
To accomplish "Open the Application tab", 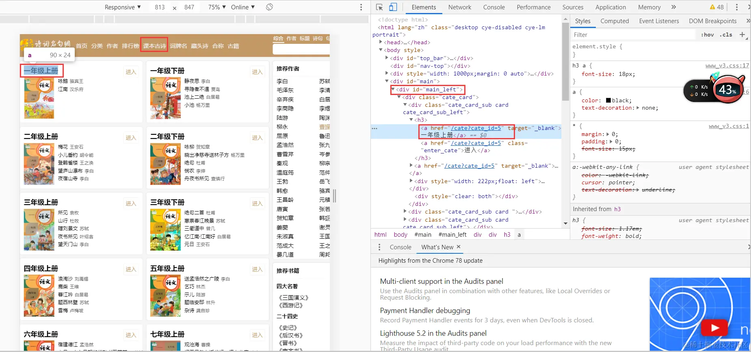I will [610, 7].
